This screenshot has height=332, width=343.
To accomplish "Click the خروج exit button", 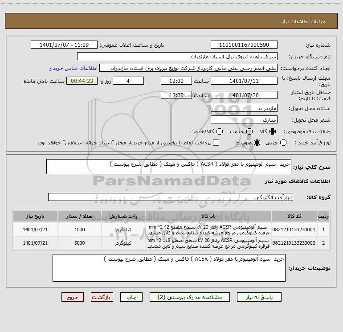I will tap(73, 297).
